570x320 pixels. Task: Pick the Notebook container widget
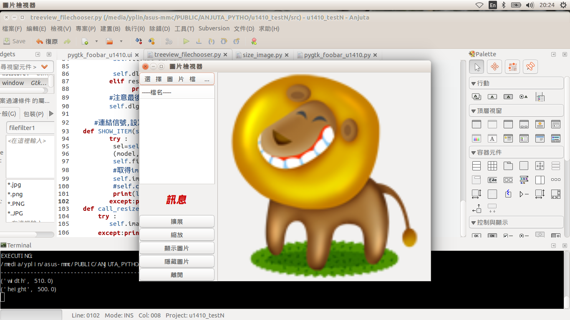point(508,166)
